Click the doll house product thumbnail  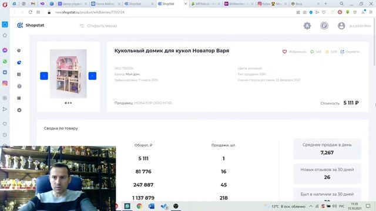pyautogui.click(x=68, y=73)
